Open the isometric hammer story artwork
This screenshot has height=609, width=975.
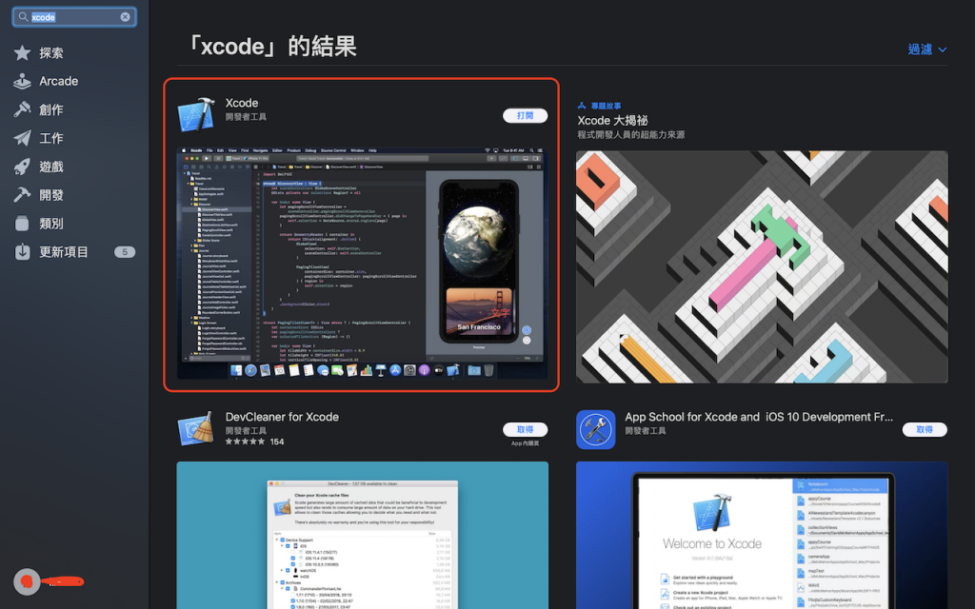point(762,266)
